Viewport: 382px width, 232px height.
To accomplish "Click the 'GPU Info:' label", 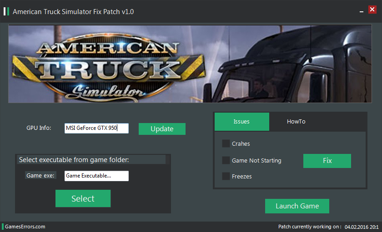I will pyautogui.click(x=39, y=128).
